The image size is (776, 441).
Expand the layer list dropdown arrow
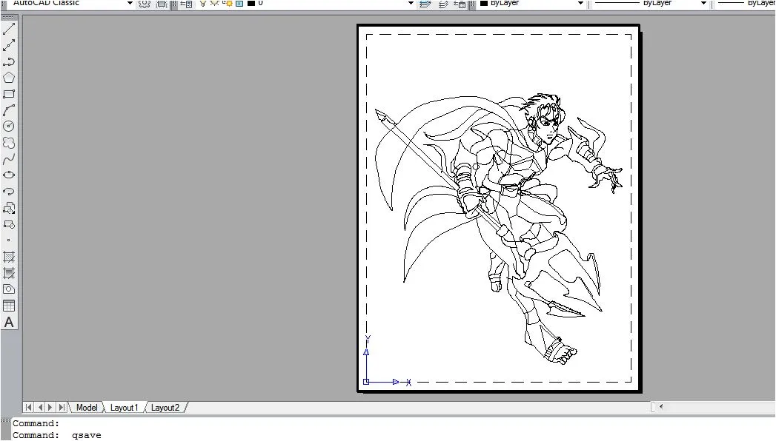(411, 3)
